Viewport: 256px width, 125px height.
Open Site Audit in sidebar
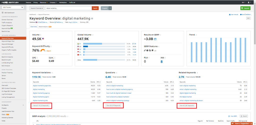5,85
